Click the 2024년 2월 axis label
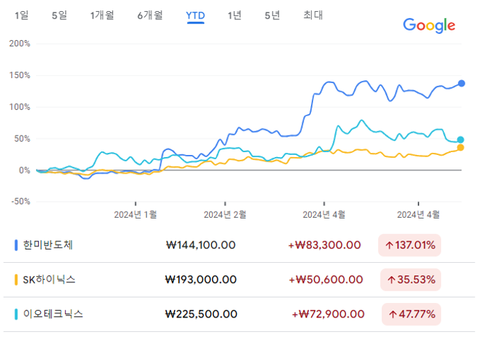Viewport: 487px width, 341px height. point(225,214)
